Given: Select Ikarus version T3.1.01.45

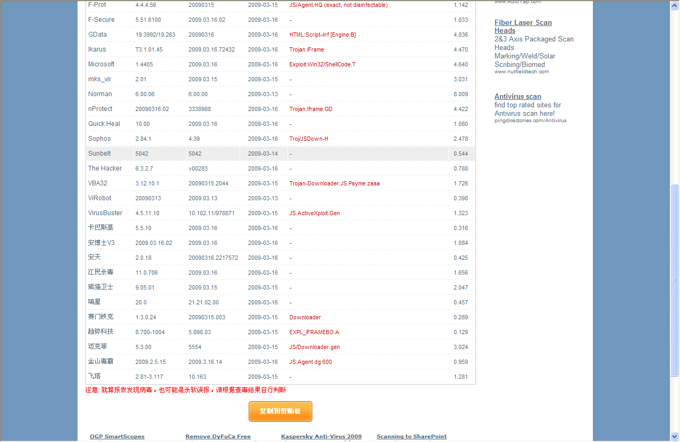Looking at the screenshot, I should 149,49.
